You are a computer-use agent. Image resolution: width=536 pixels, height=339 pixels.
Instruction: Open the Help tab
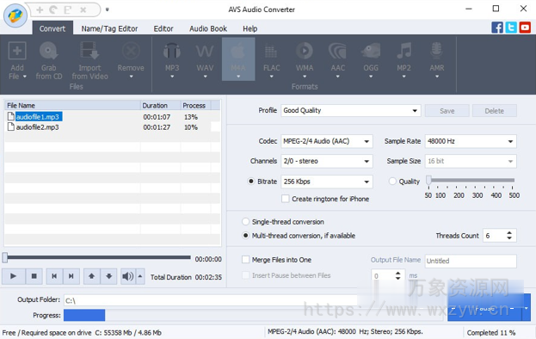tap(250, 28)
